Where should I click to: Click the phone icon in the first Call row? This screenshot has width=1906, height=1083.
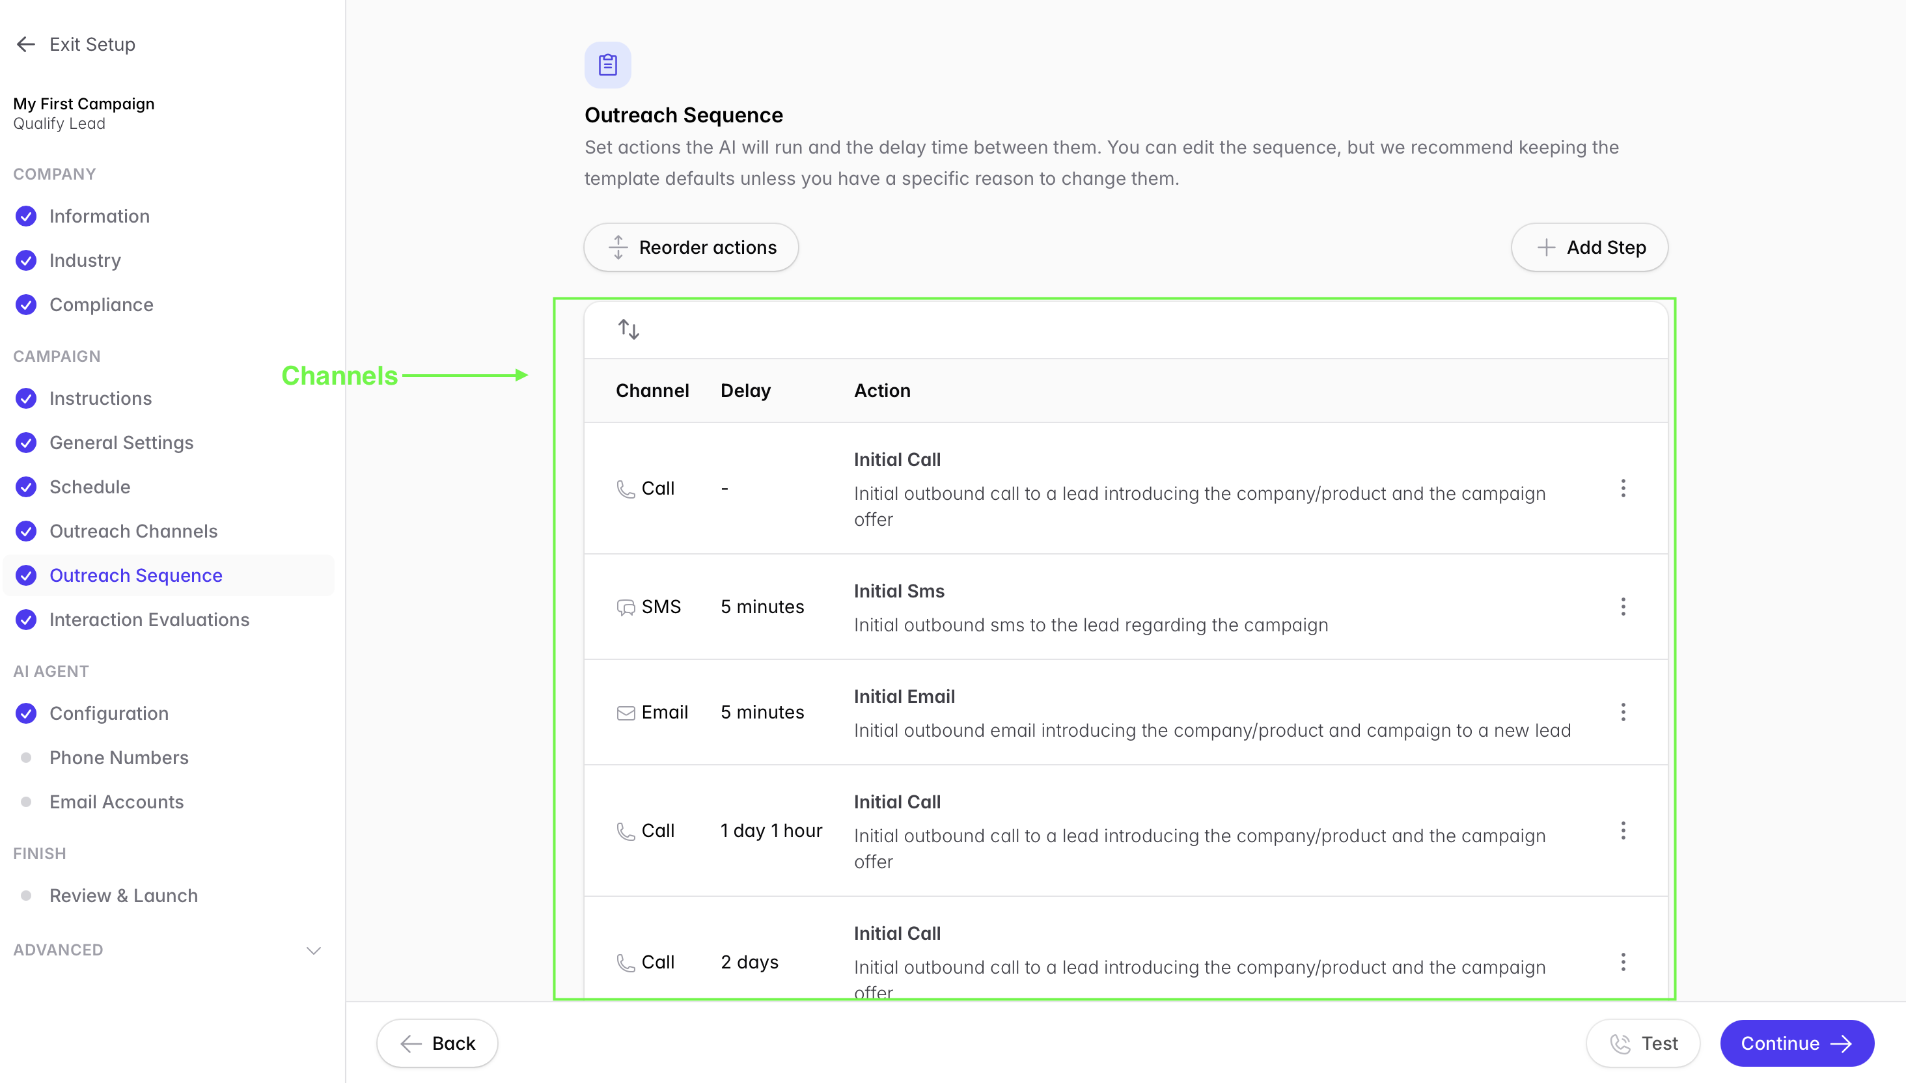(626, 489)
